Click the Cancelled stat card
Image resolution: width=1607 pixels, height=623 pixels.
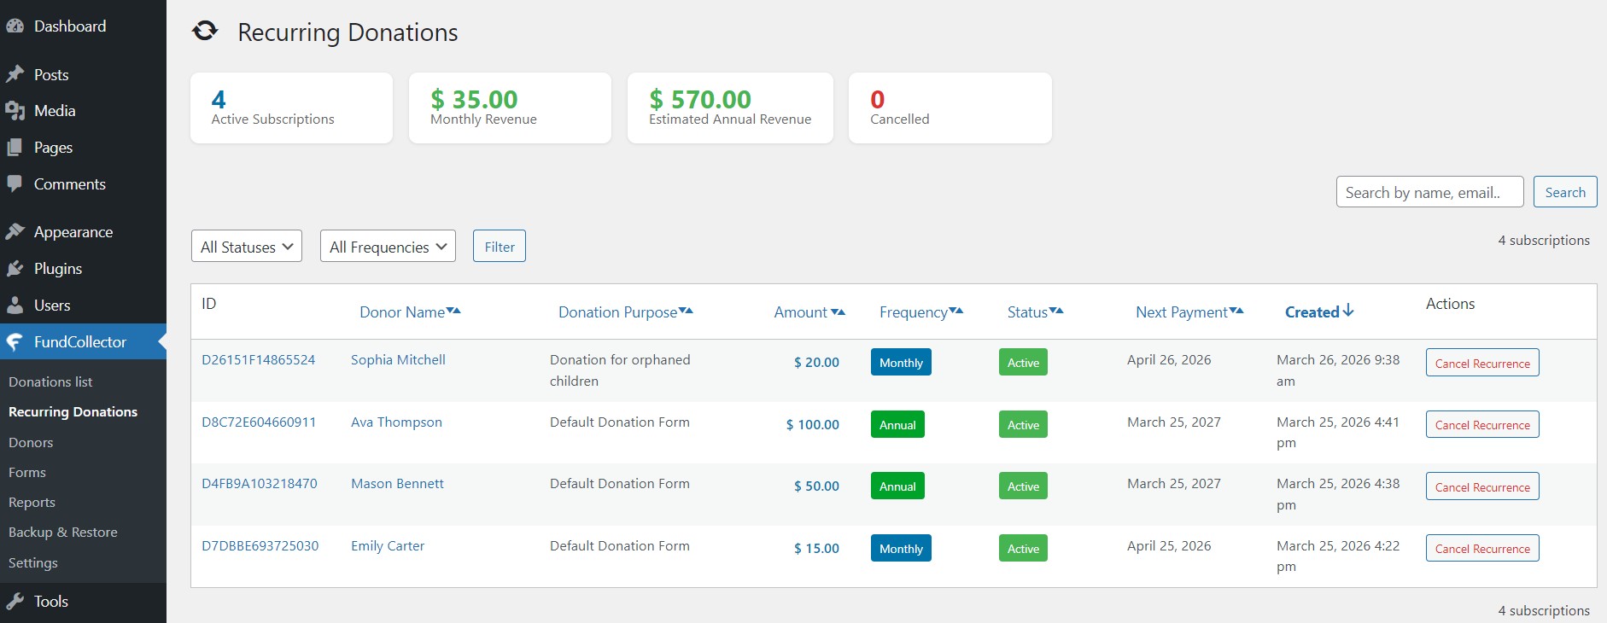click(950, 108)
